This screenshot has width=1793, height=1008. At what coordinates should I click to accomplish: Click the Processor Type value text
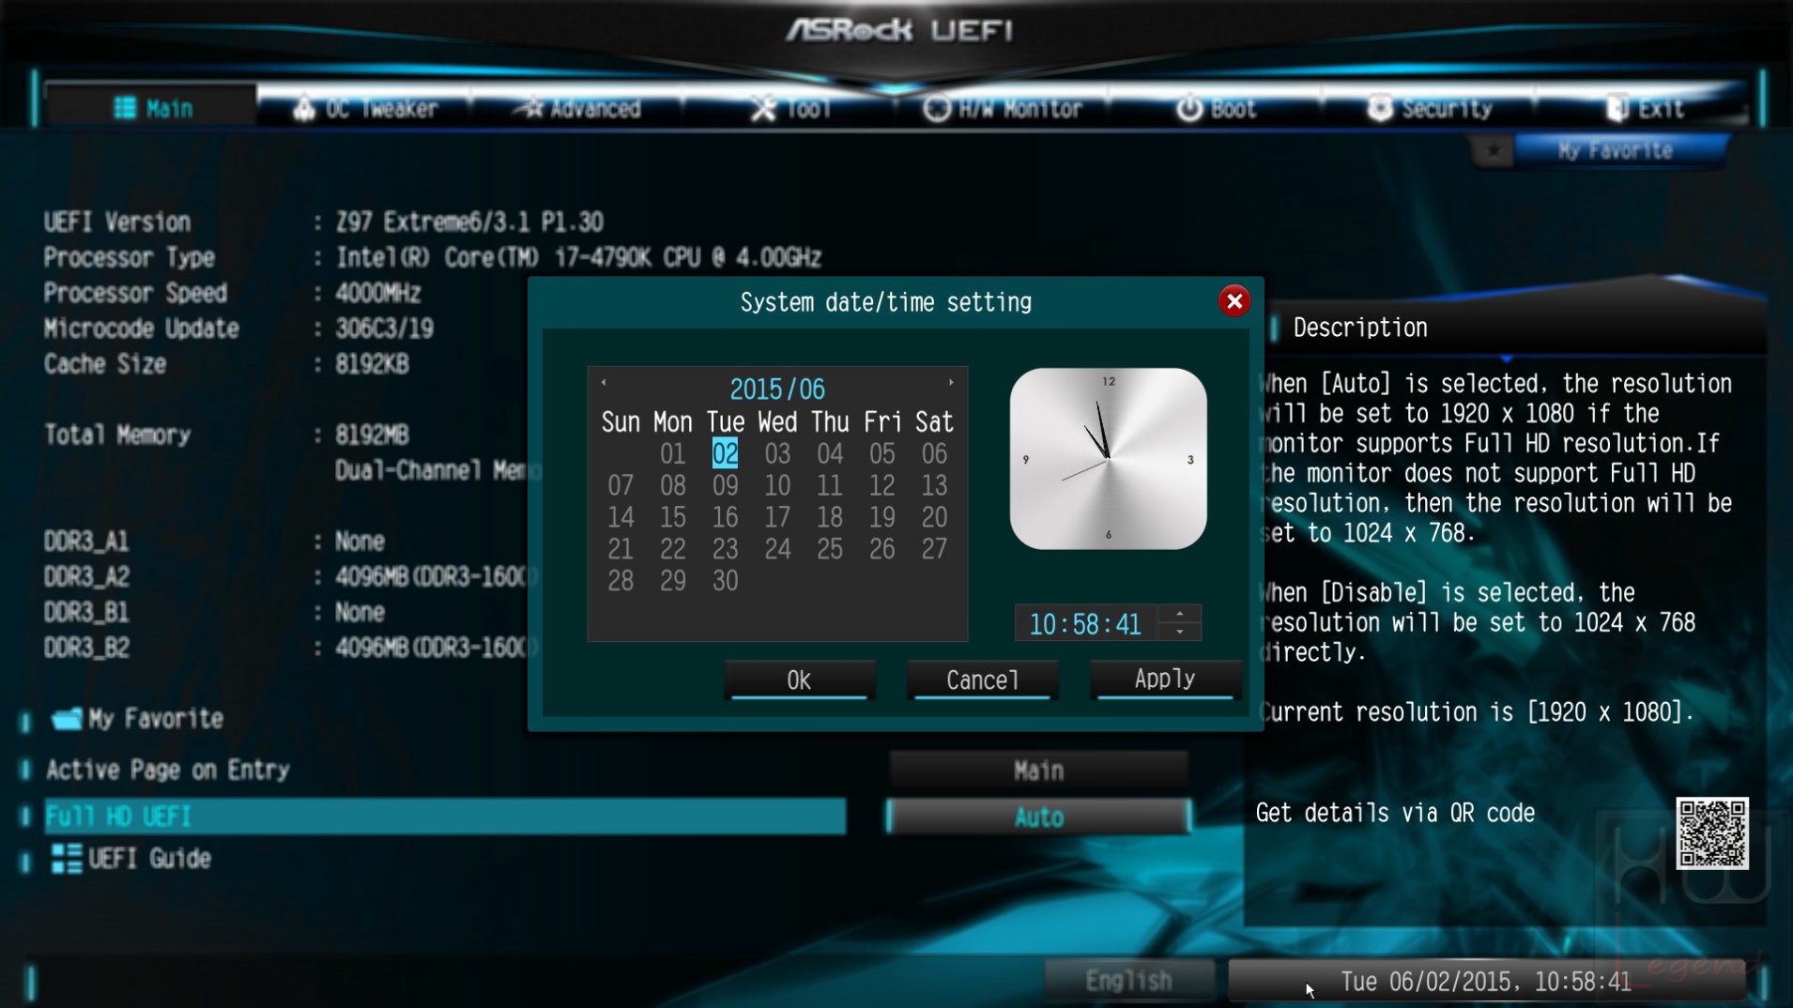tap(578, 258)
